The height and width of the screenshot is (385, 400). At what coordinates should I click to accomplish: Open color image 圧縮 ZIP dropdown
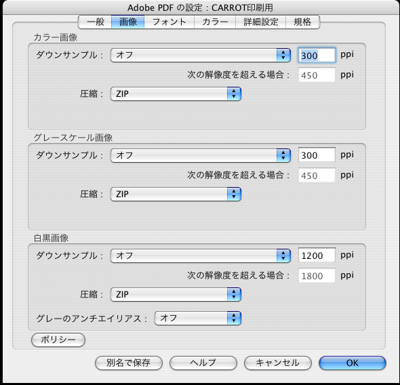(x=176, y=94)
